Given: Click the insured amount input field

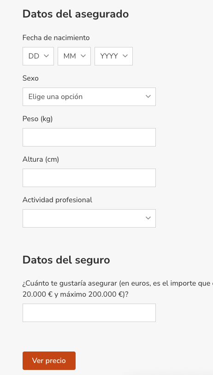Looking at the screenshot, I should pos(89,313).
